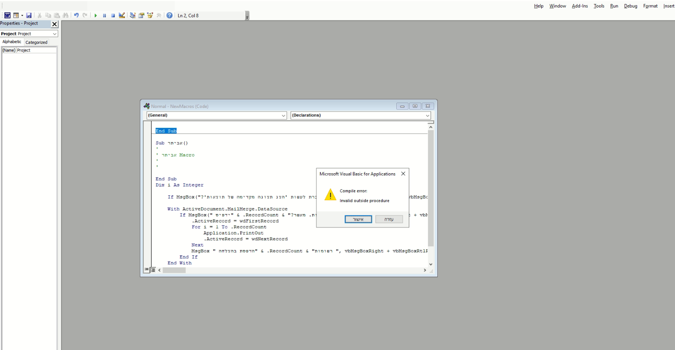This screenshot has width=675, height=350.
Task: Click the code window vertical scroll up arrow
Action: coord(431,127)
